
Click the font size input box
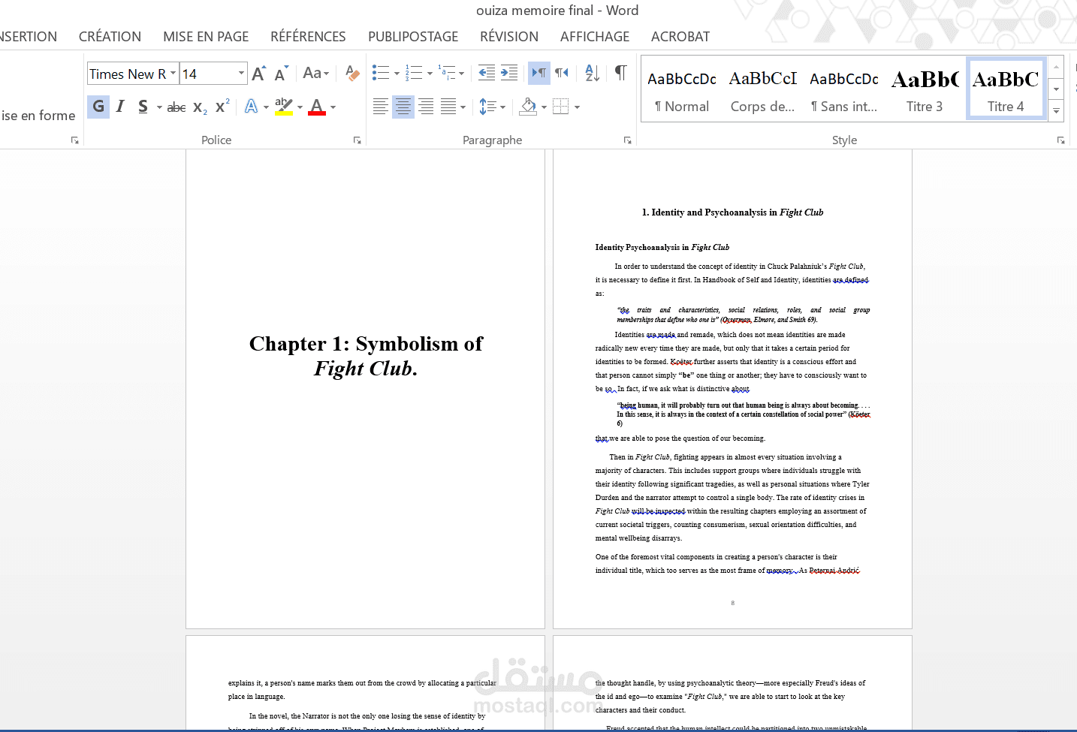tap(208, 74)
